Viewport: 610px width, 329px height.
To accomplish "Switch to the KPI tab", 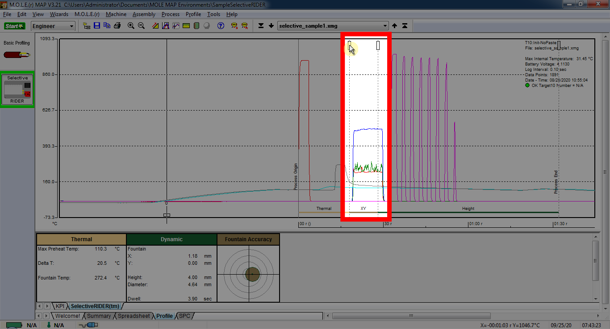I will click(60, 306).
